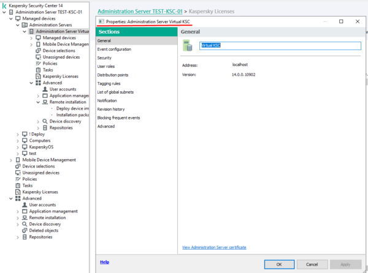Select the General section
The height and width of the screenshot is (273, 368).
137,40
